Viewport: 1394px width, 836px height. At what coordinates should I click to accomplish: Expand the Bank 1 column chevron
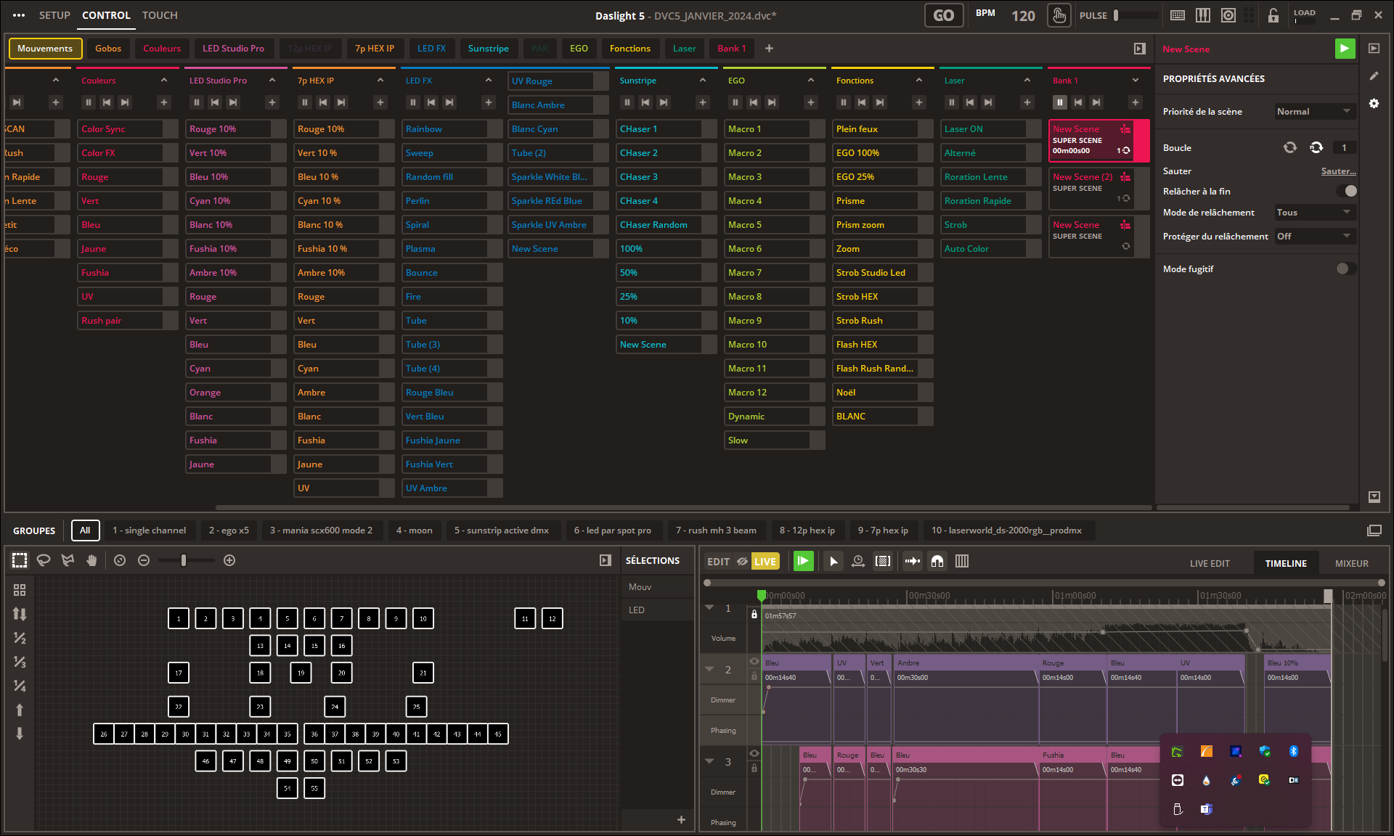click(x=1136, y=81)
